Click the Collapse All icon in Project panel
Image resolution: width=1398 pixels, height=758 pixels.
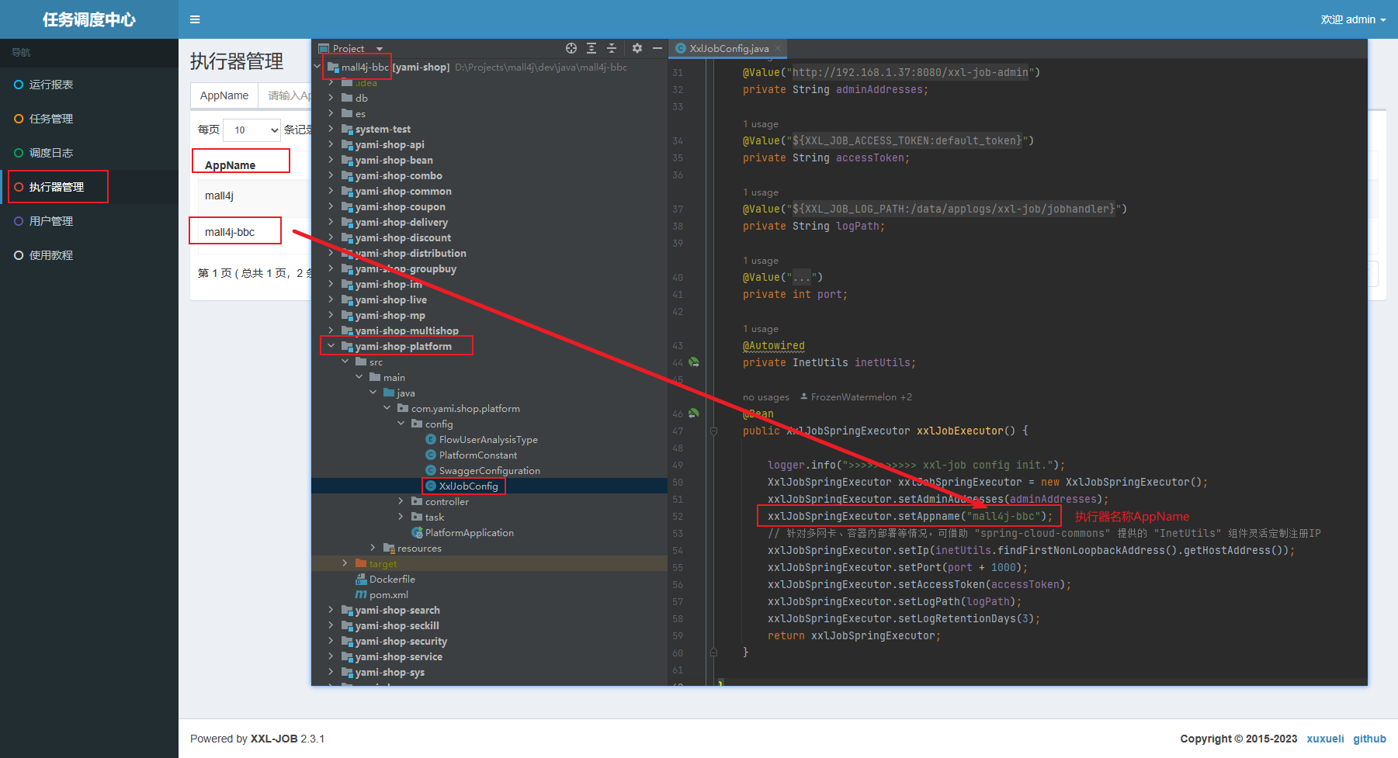(612, 48)
